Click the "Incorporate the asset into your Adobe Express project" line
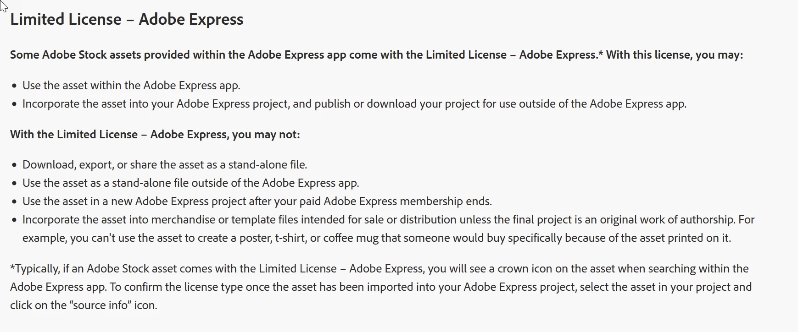Viewport: 798px width, 332px height. point(354,104)
